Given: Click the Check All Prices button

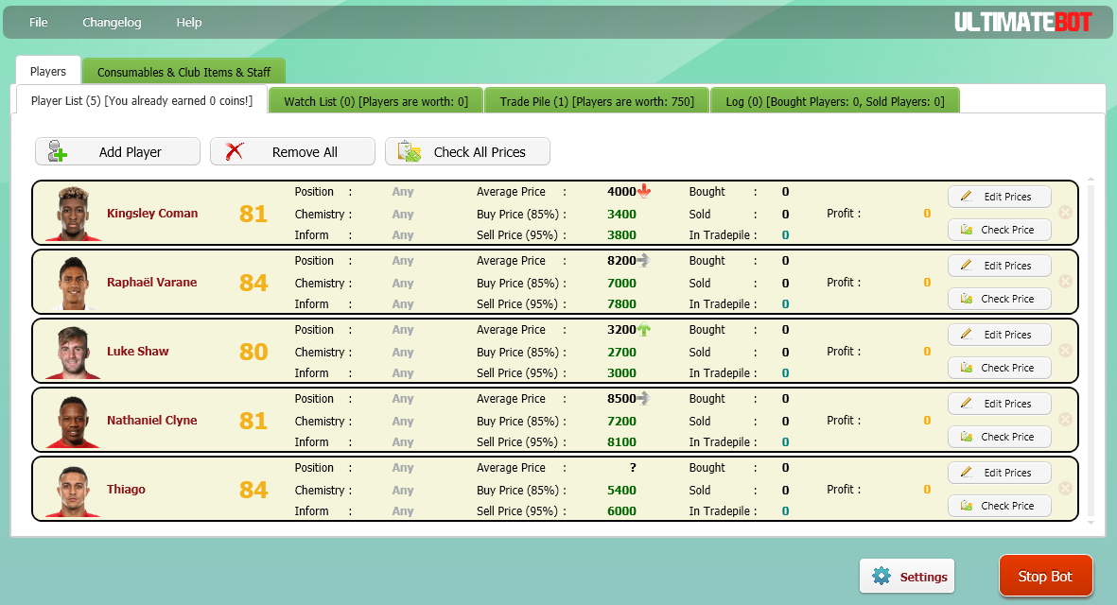Looking at the screenshot, I should 467,151.
